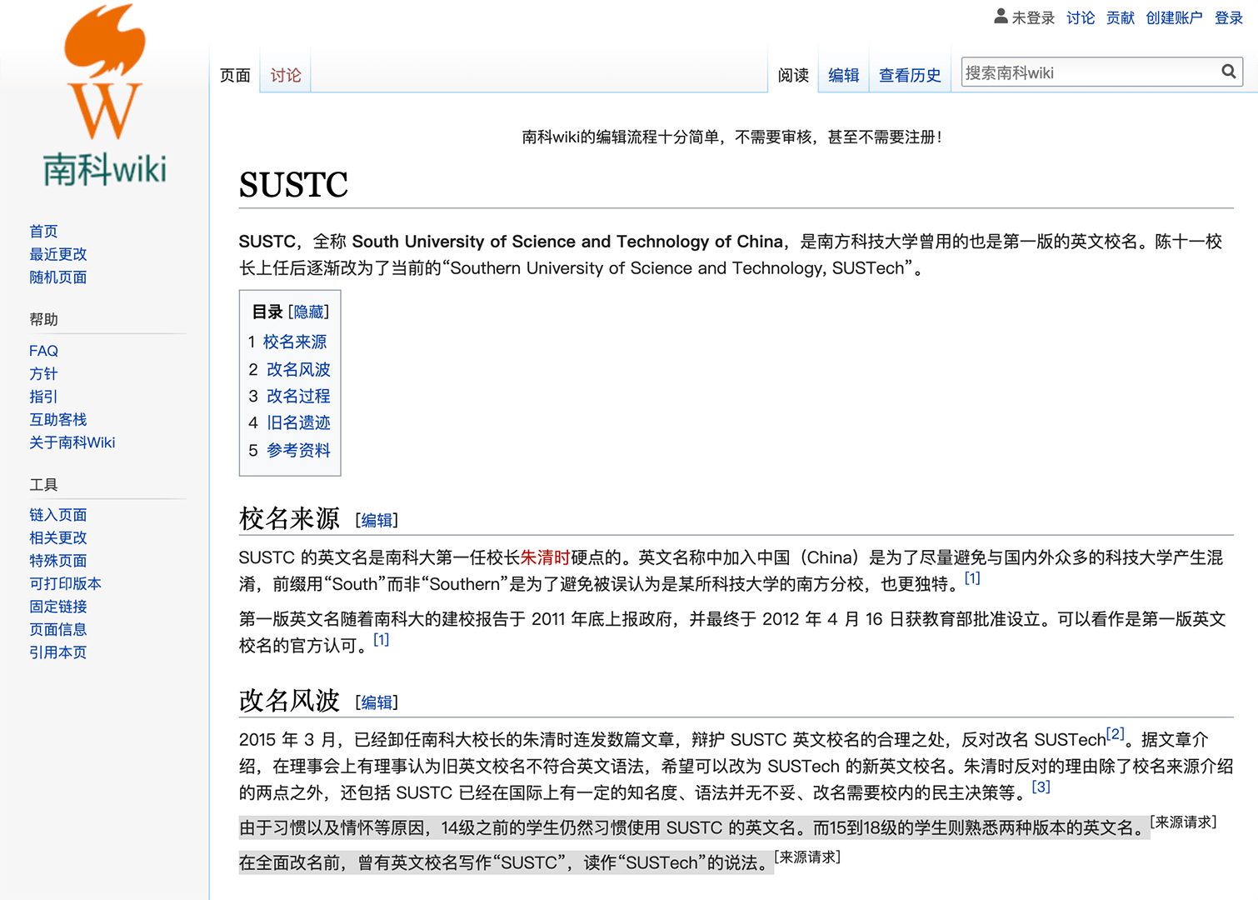Viewport: 1258px width, 900px height.
Task: Hide the table of contents via 隐藏
Action: pyautogui.click(x=308, y=311)
